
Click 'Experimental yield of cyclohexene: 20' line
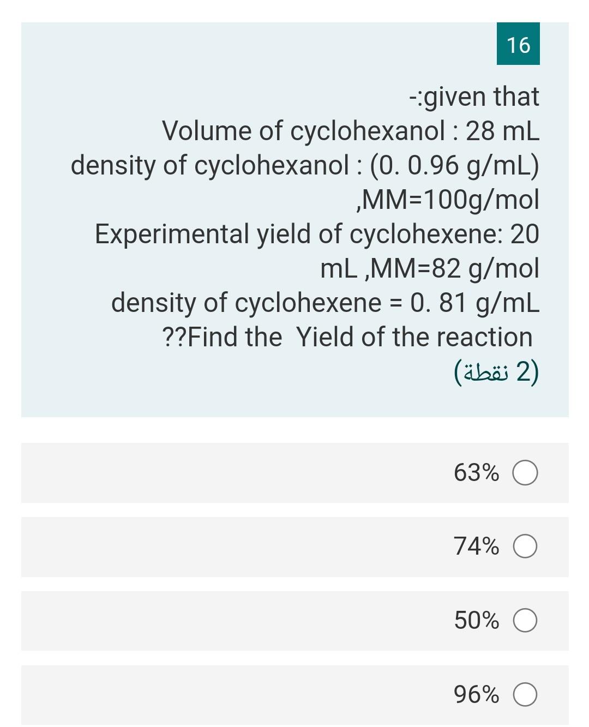317,234
